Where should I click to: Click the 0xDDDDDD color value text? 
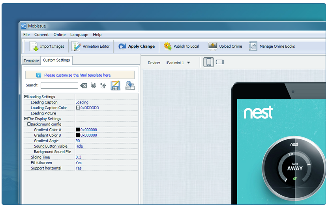[90, 108]
